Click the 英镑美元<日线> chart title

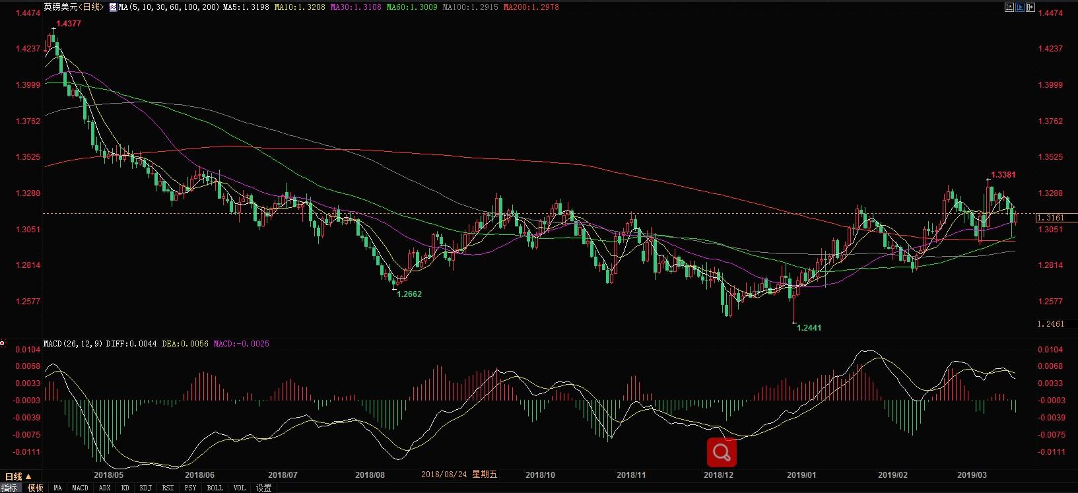74,7
